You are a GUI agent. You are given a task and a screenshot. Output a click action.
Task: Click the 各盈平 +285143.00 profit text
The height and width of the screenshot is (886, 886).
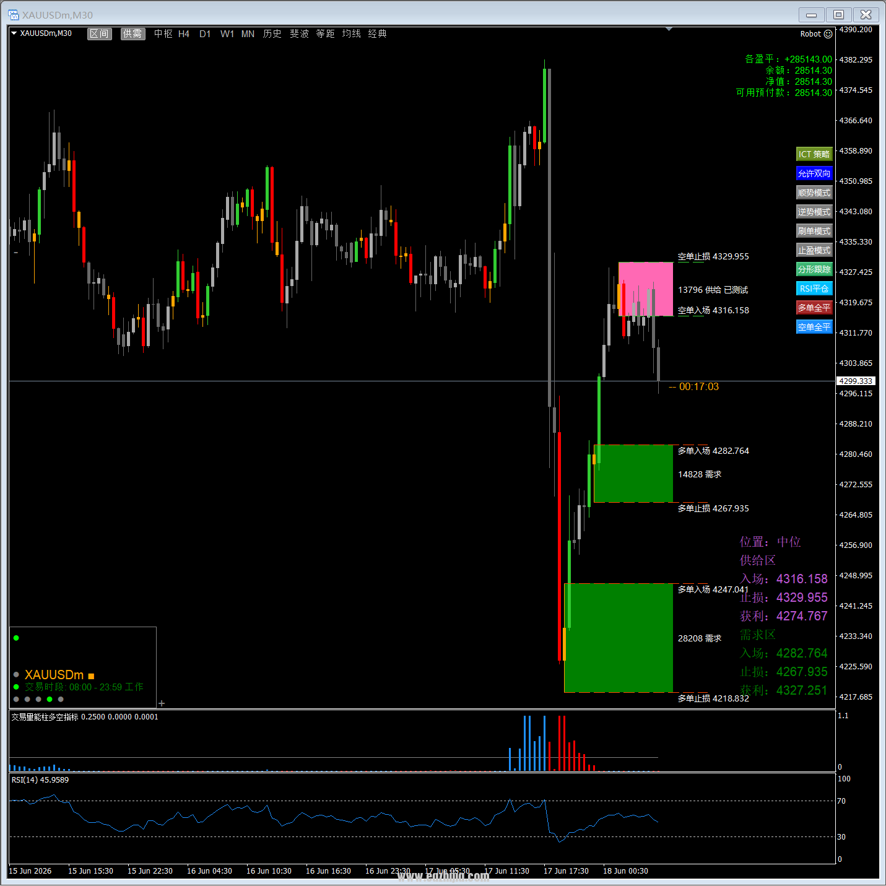tap(789, 59)
